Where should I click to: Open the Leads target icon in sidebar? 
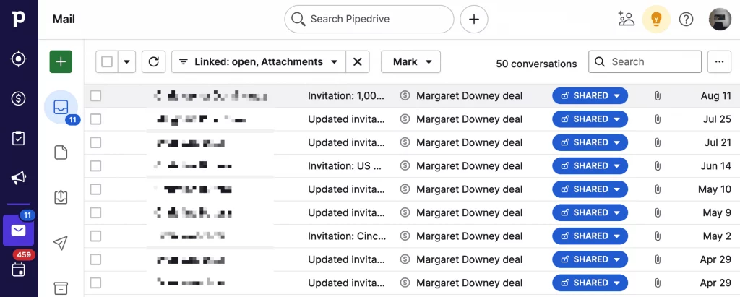click(19, 59)
